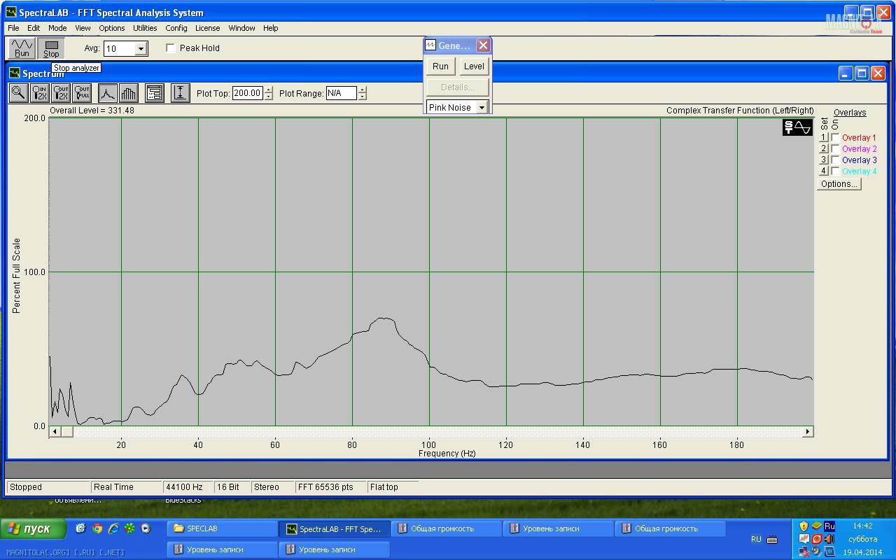
Task: Click the keyboard icon beside RU indicator
Action: click(x=772, y=539)
